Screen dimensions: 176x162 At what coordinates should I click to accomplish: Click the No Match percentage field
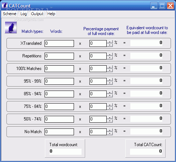pyautogui.click(x=98, y=132)
